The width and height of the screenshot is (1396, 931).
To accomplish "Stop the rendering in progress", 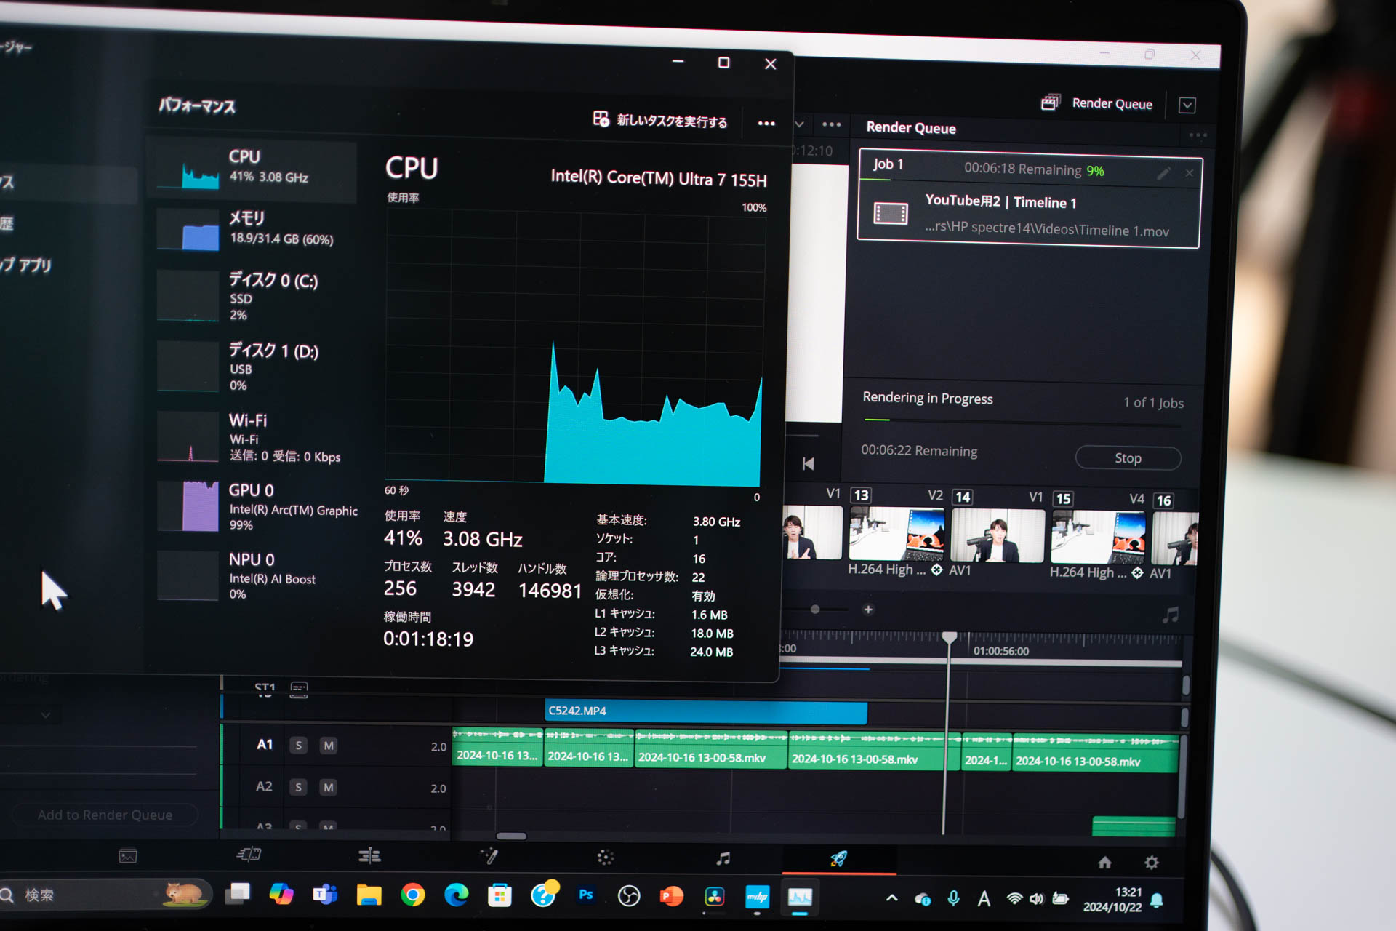I will click(x=1128, y=457).
